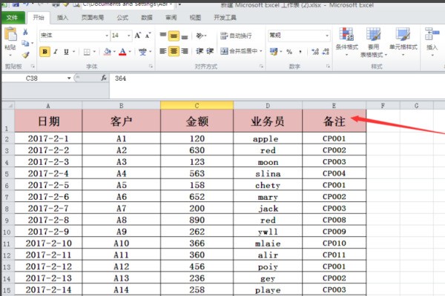Open the font name dropdown (宋体)
The width and height of the screenshot is (445, 296).
[x=102, y=36]
